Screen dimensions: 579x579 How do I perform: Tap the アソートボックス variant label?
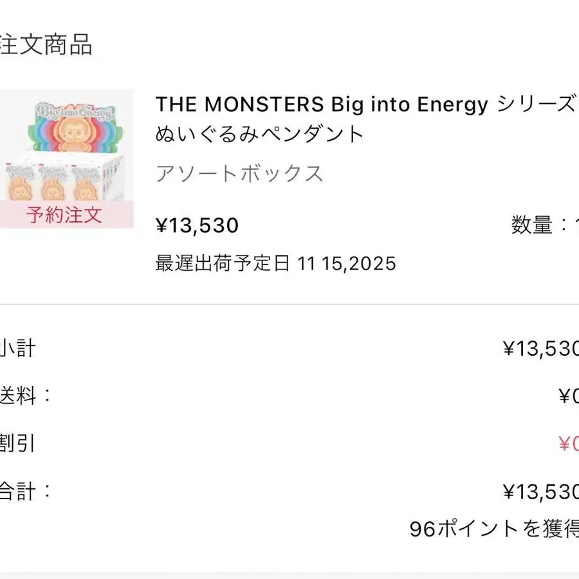pos(239,174)
